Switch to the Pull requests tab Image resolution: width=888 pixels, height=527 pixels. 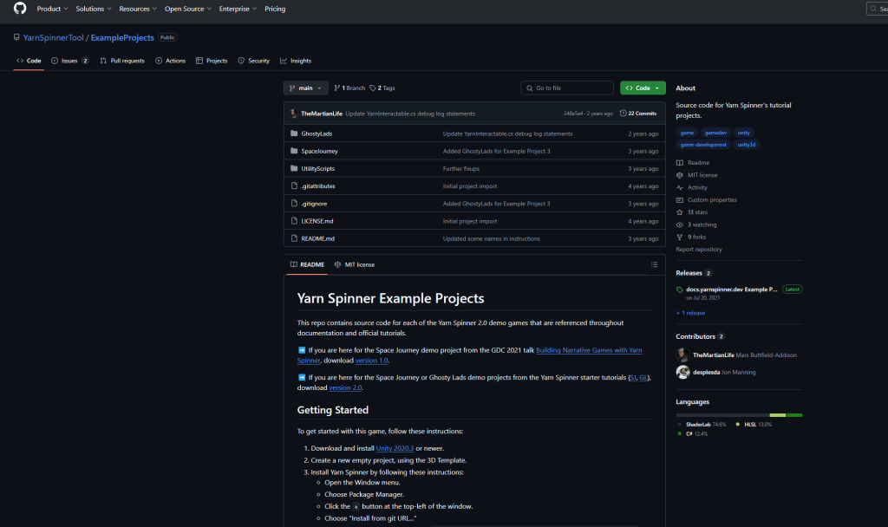122,61
